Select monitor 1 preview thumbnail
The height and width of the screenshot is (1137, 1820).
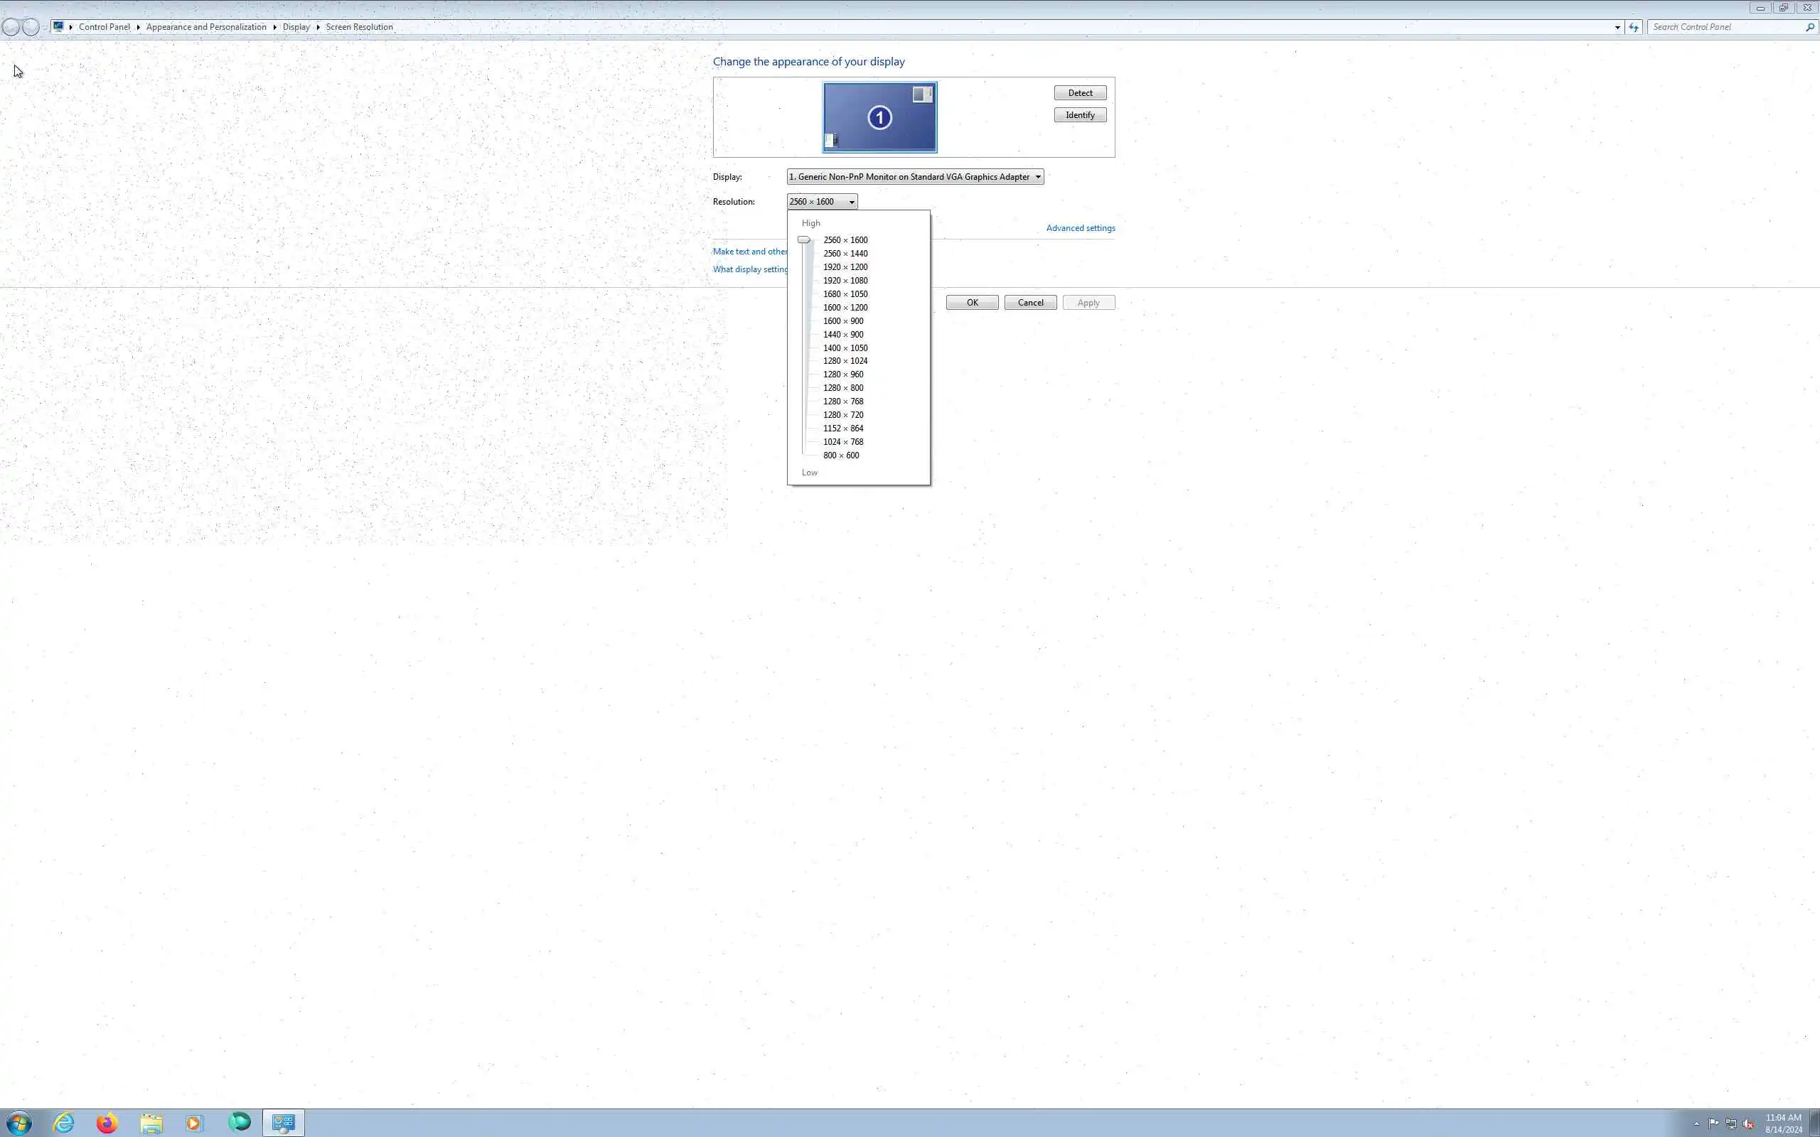[x=879, y=117]
